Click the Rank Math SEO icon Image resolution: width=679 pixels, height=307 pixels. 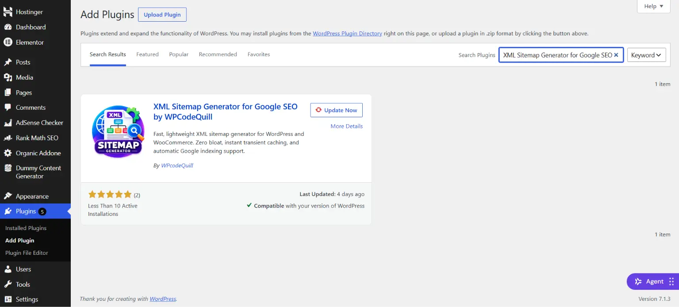8,138
